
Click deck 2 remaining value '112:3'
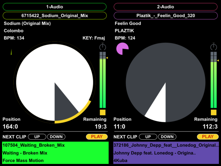click(210, 127)
